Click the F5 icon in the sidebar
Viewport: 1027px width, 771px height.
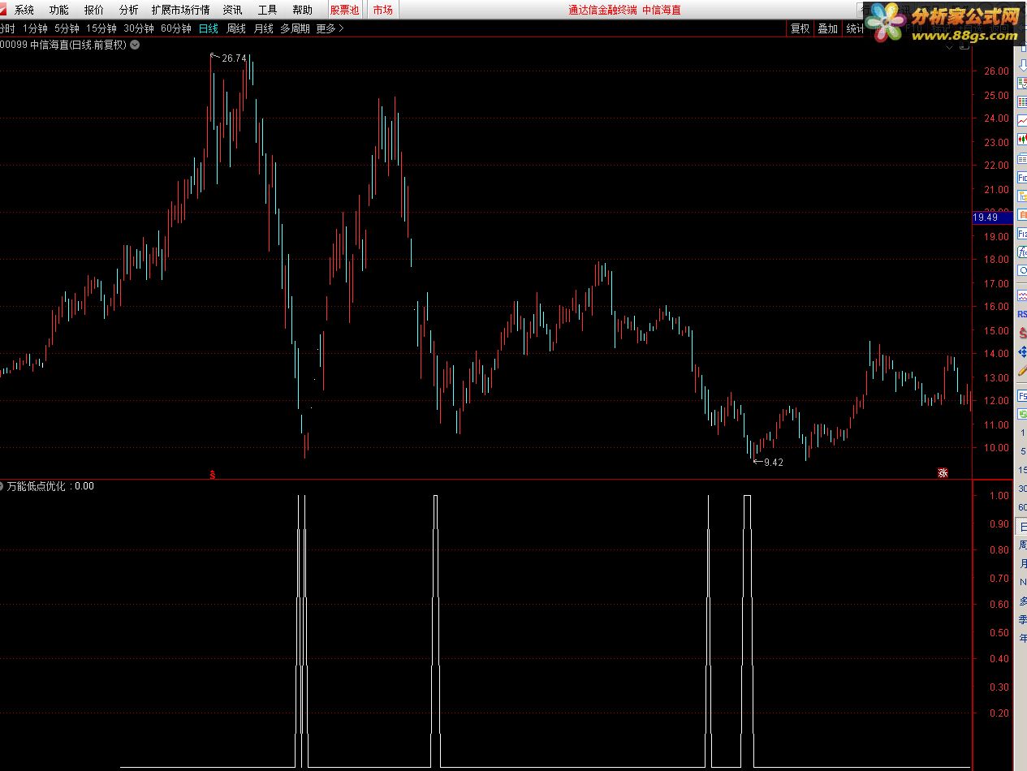click(1022, 397)
